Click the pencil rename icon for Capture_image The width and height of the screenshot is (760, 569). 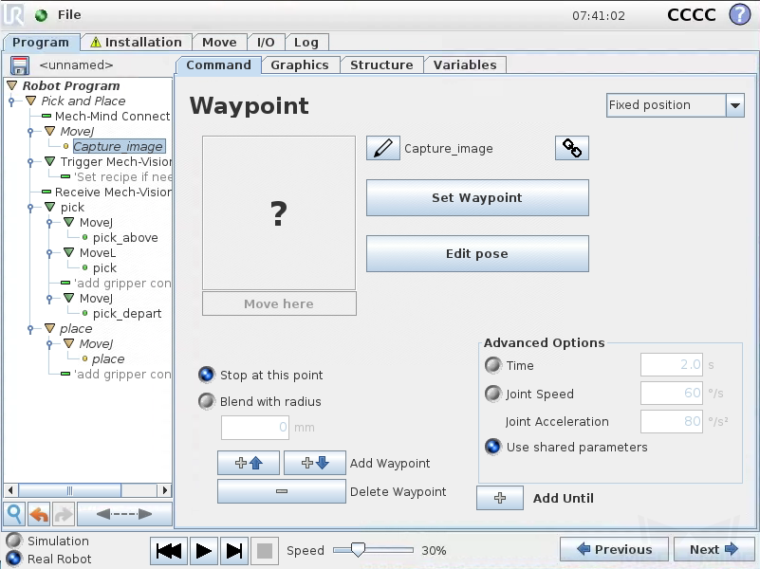pos(383,148)
